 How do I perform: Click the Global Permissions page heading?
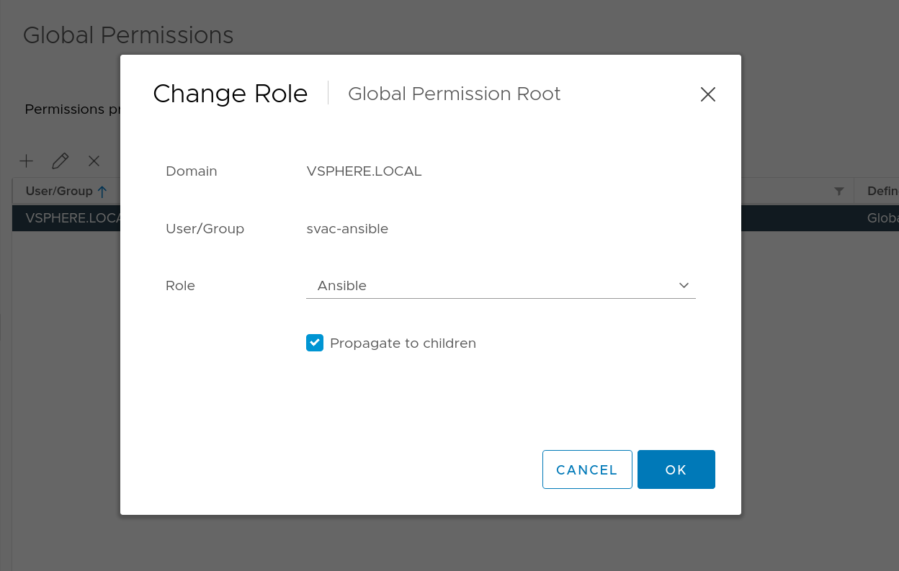[128, 35]
